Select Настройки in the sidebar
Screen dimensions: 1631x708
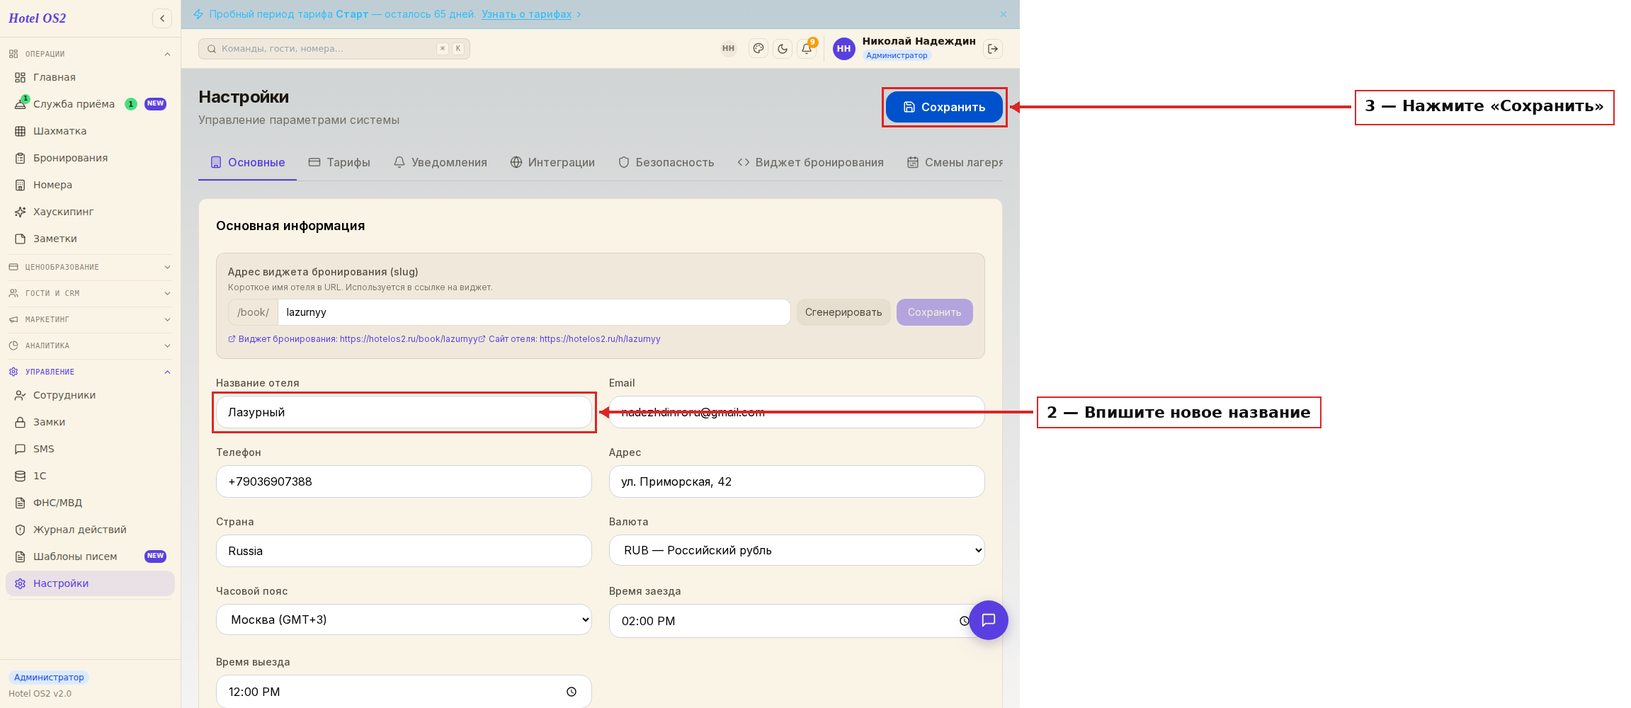[90, 583]
